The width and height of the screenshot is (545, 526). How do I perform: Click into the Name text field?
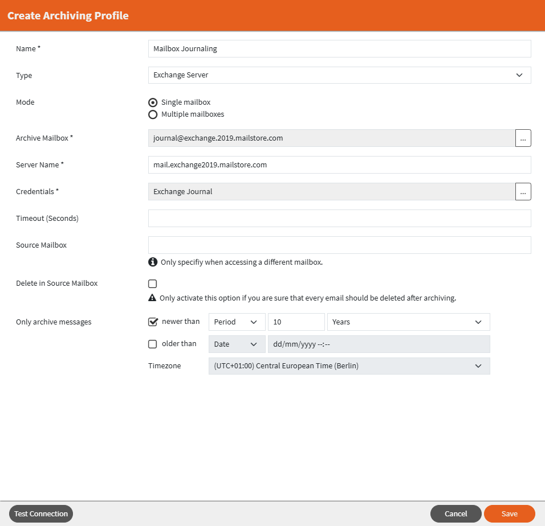click(339, 49)
